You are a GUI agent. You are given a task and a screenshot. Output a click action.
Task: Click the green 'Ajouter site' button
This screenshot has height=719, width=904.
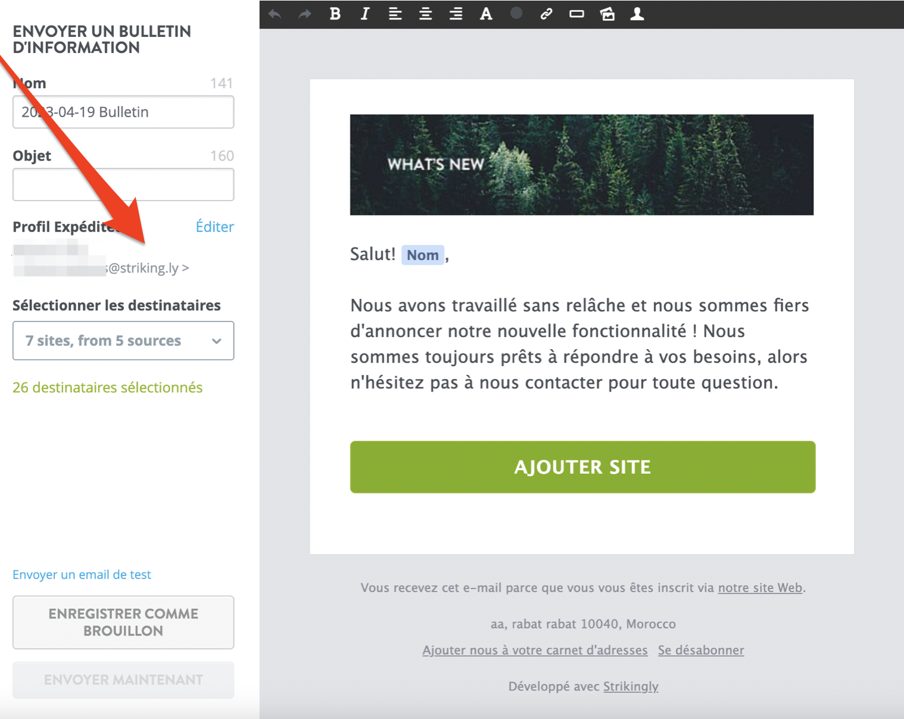point(582,467)
